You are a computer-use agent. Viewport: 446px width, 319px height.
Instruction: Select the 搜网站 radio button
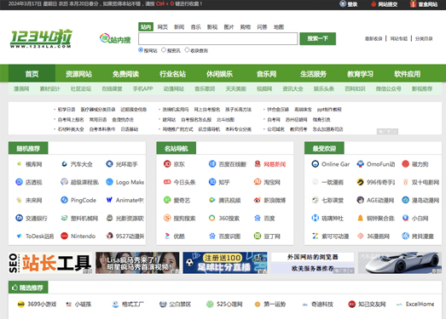pyautogui.click(x=141, y=50)
